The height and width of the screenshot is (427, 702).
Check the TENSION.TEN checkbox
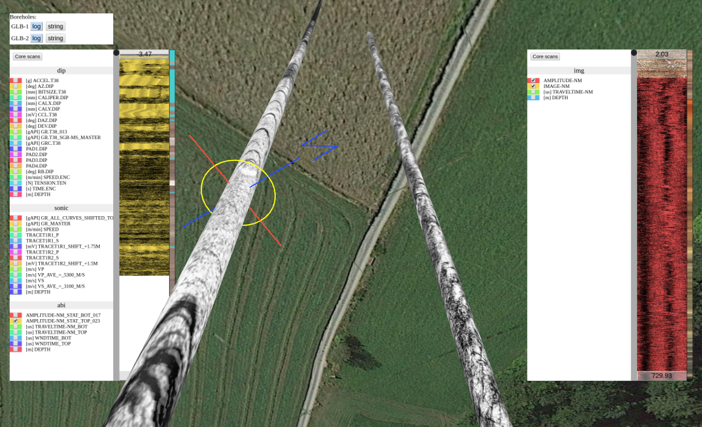pos(16,183)
